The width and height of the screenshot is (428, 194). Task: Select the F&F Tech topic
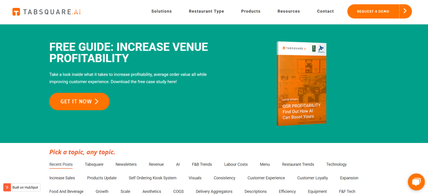[x=347, y=191]
